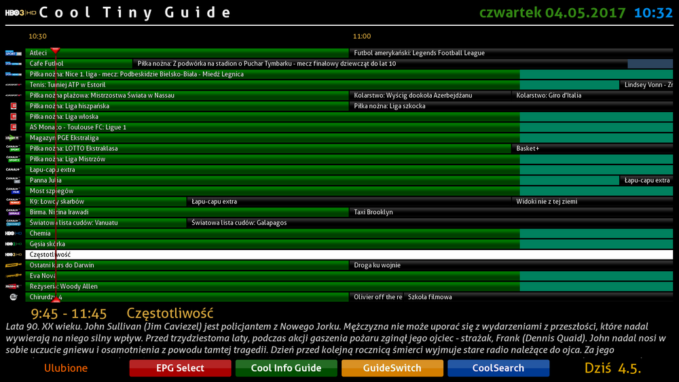
Task: Click the red EPG Select button
Action: (x=180, y=368)
